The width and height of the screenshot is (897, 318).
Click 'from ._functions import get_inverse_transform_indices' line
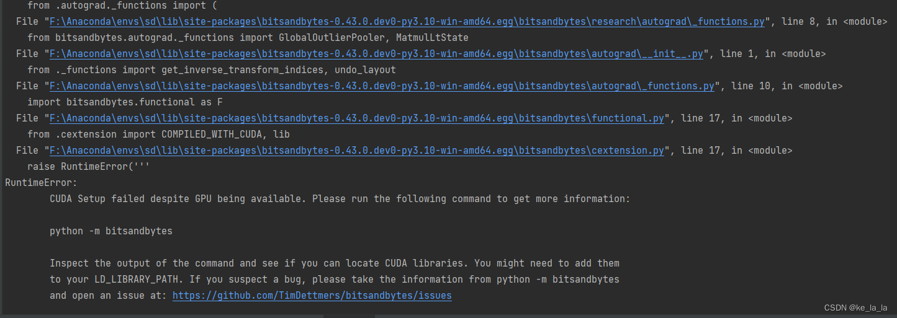[212, 70]
